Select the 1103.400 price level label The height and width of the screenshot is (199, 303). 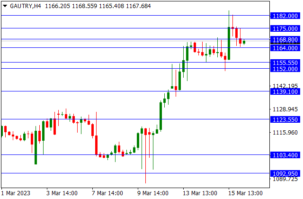[285, 155]
